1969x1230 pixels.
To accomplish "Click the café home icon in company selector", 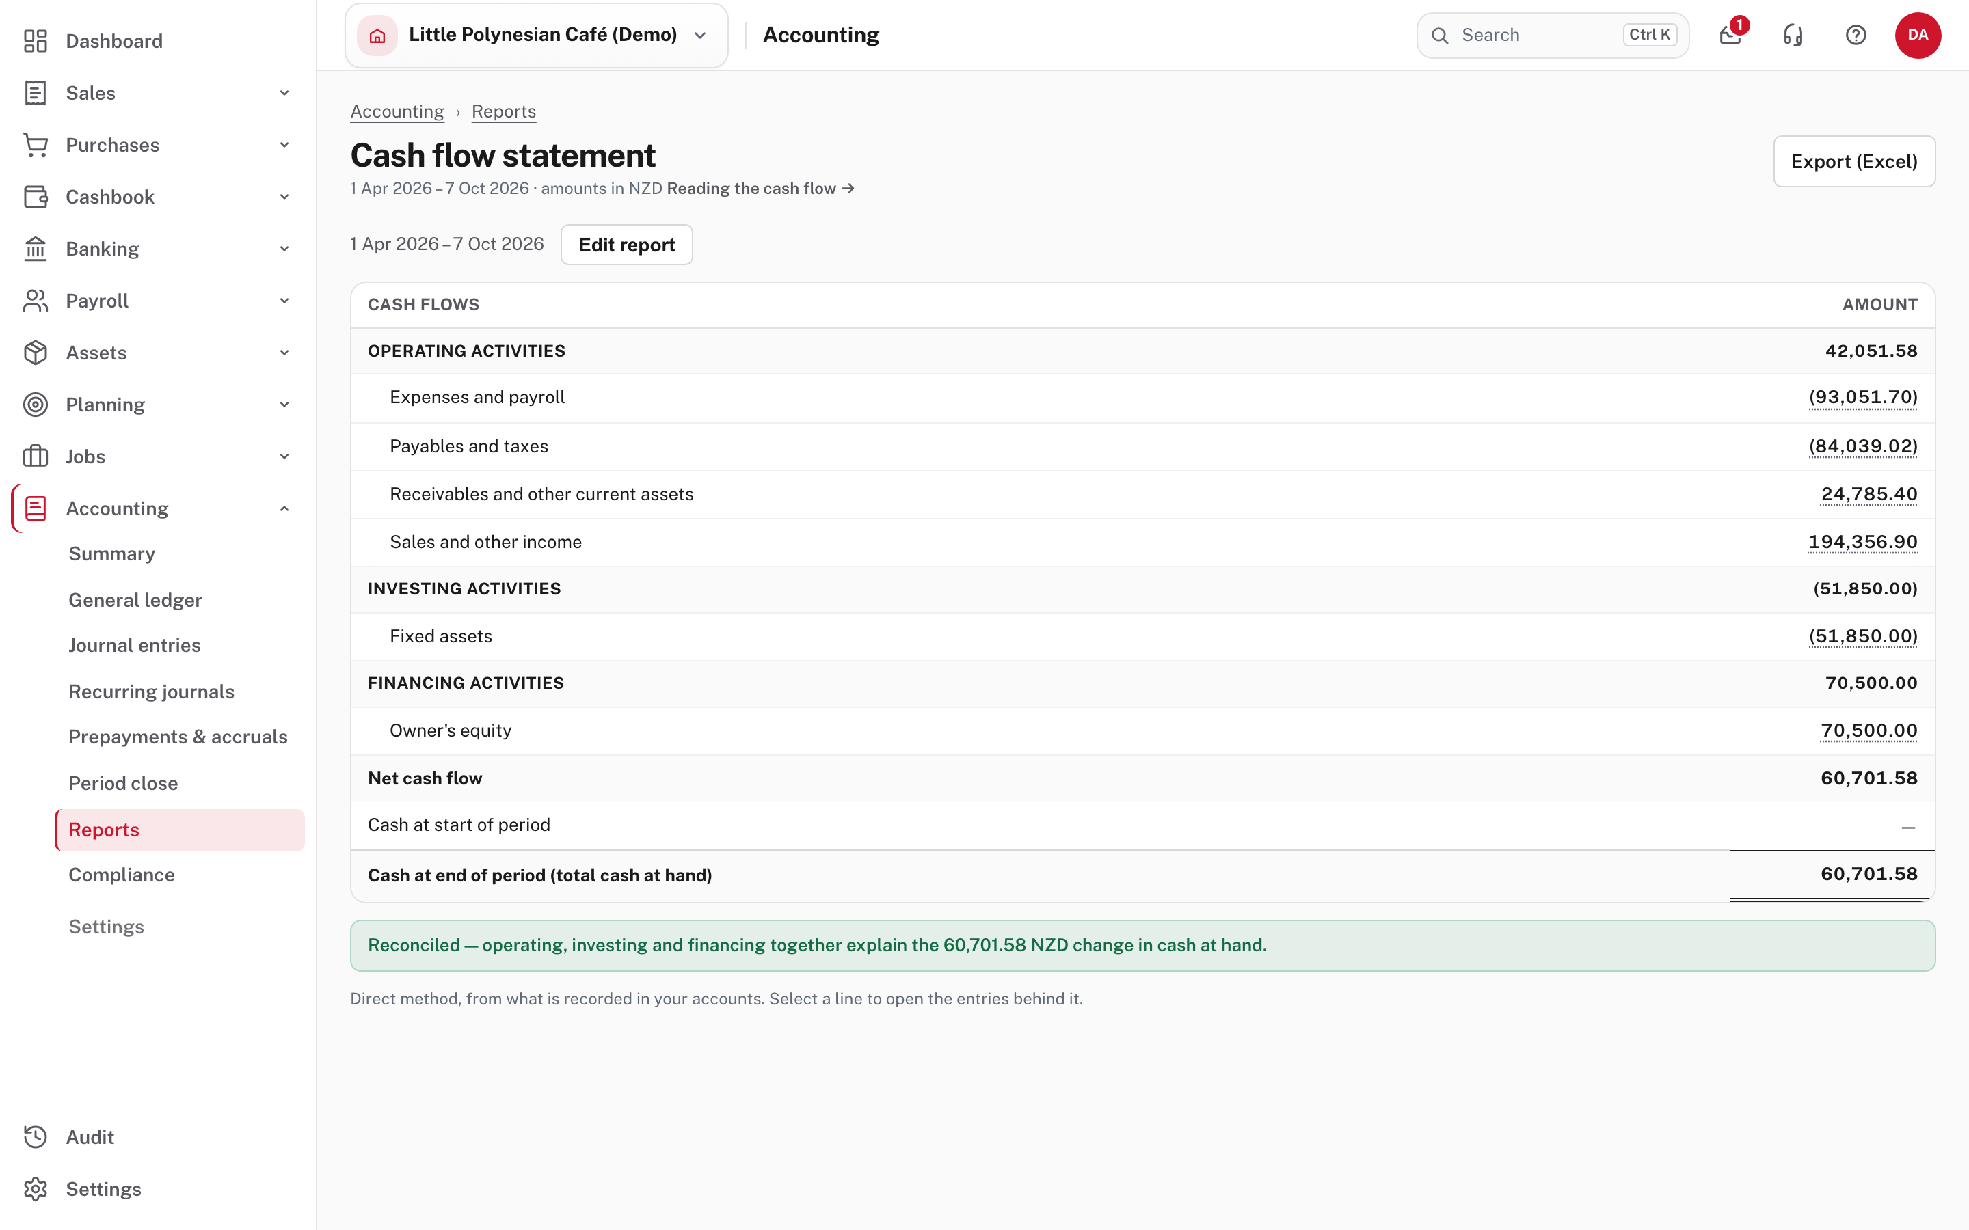I will pos(377,35).
